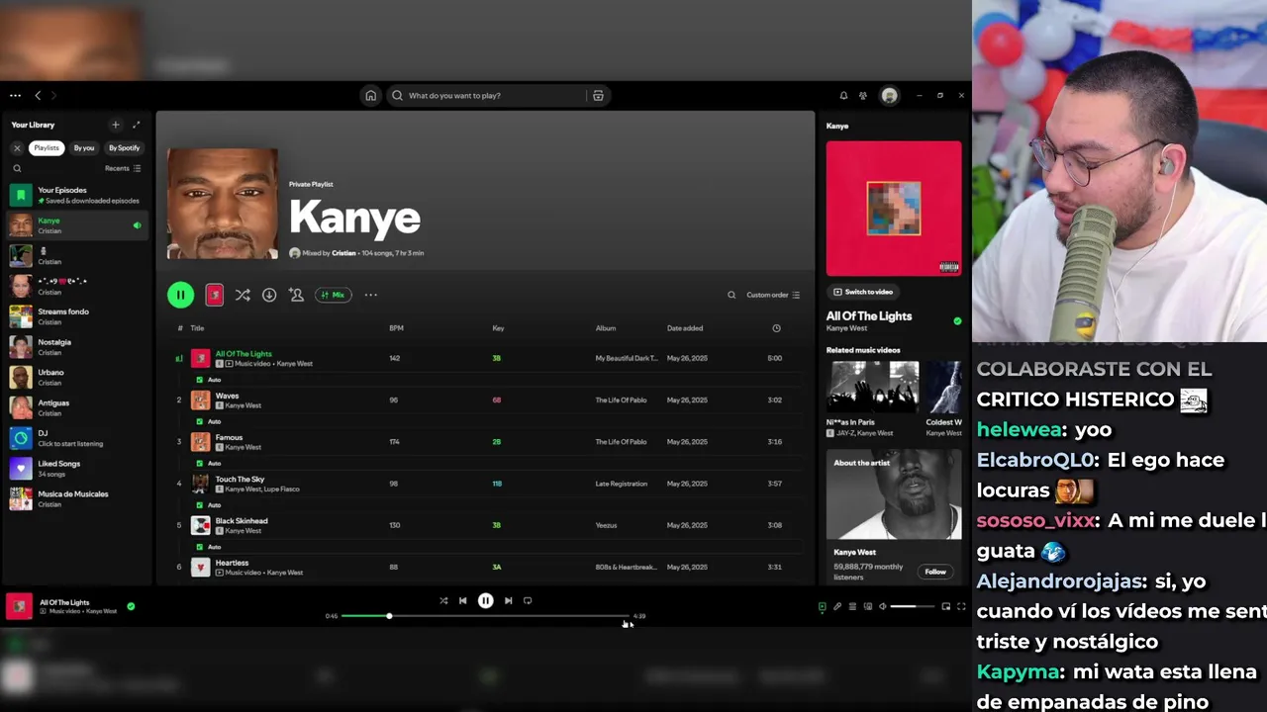The image size is (1267, 712).
Task: Adjust the volume slider
Action: [912, 606]
